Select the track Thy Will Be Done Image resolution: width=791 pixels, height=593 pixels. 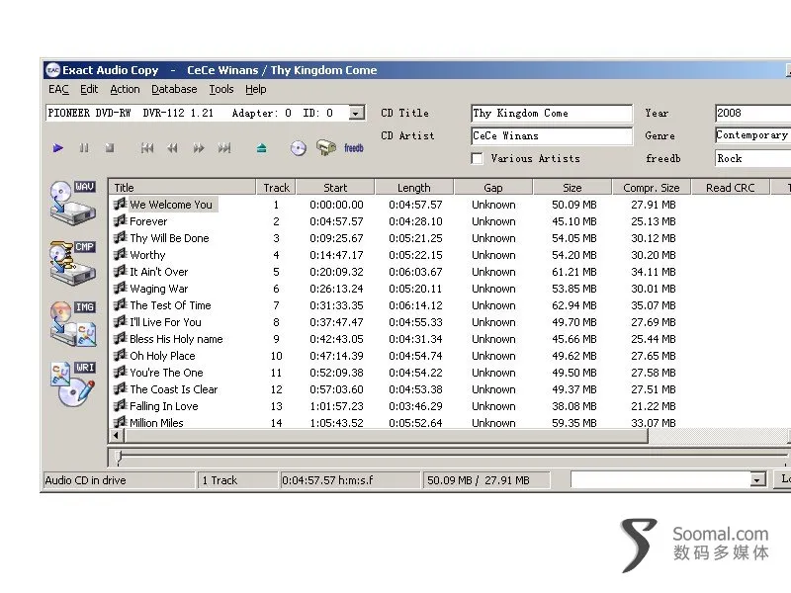[169, 238]
